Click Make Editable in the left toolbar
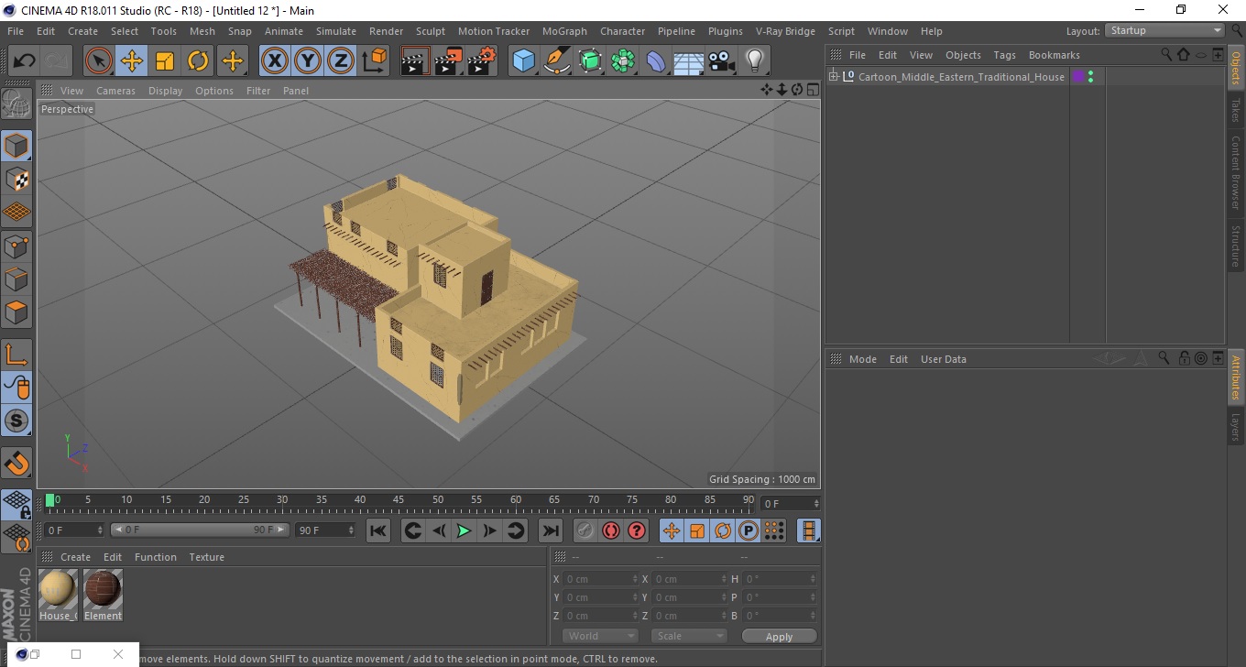 pos(16,104)
